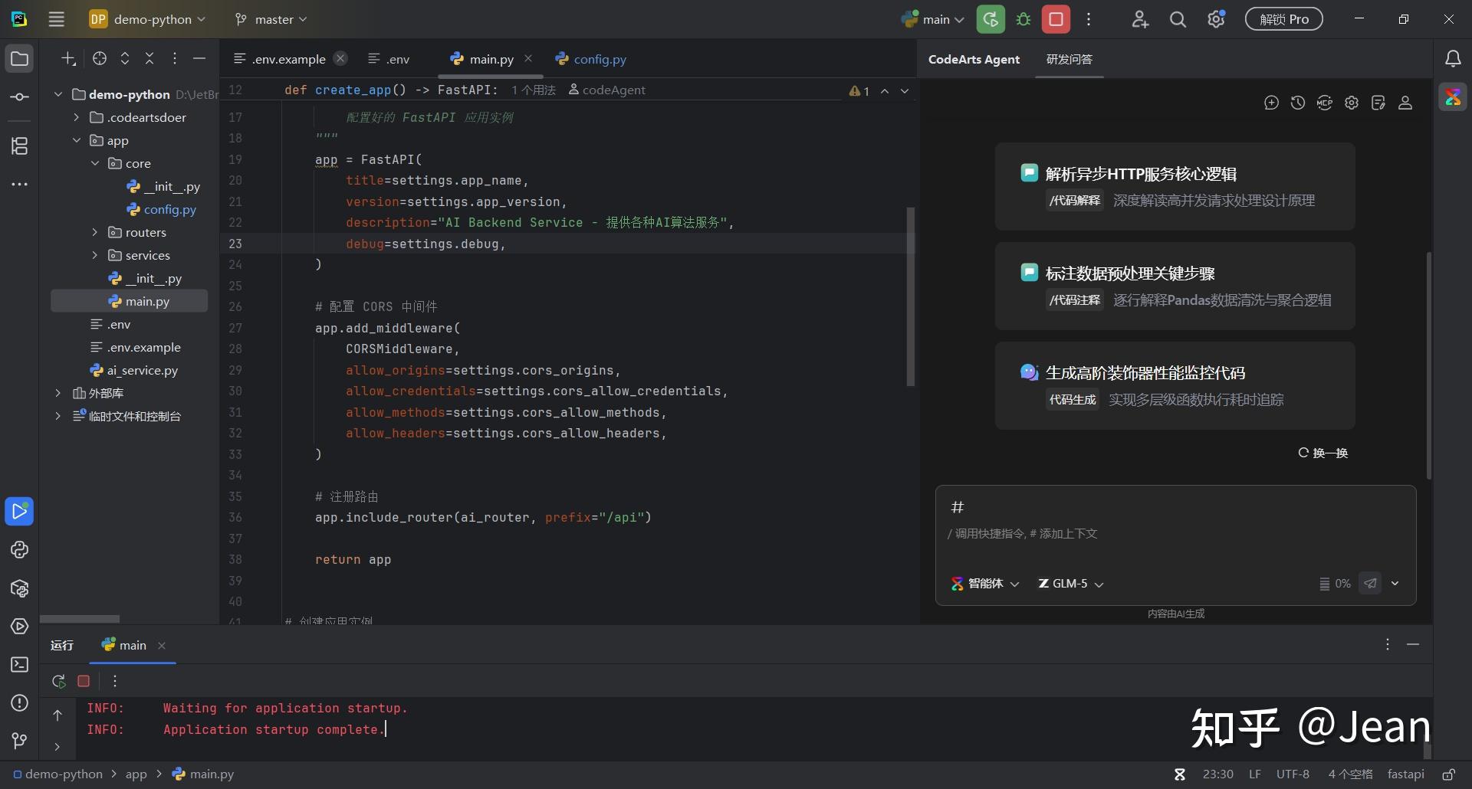1472x789 pixels.
Task: Open the Run tool window icon
Action: pyautogui.click(x=19, y=512)
